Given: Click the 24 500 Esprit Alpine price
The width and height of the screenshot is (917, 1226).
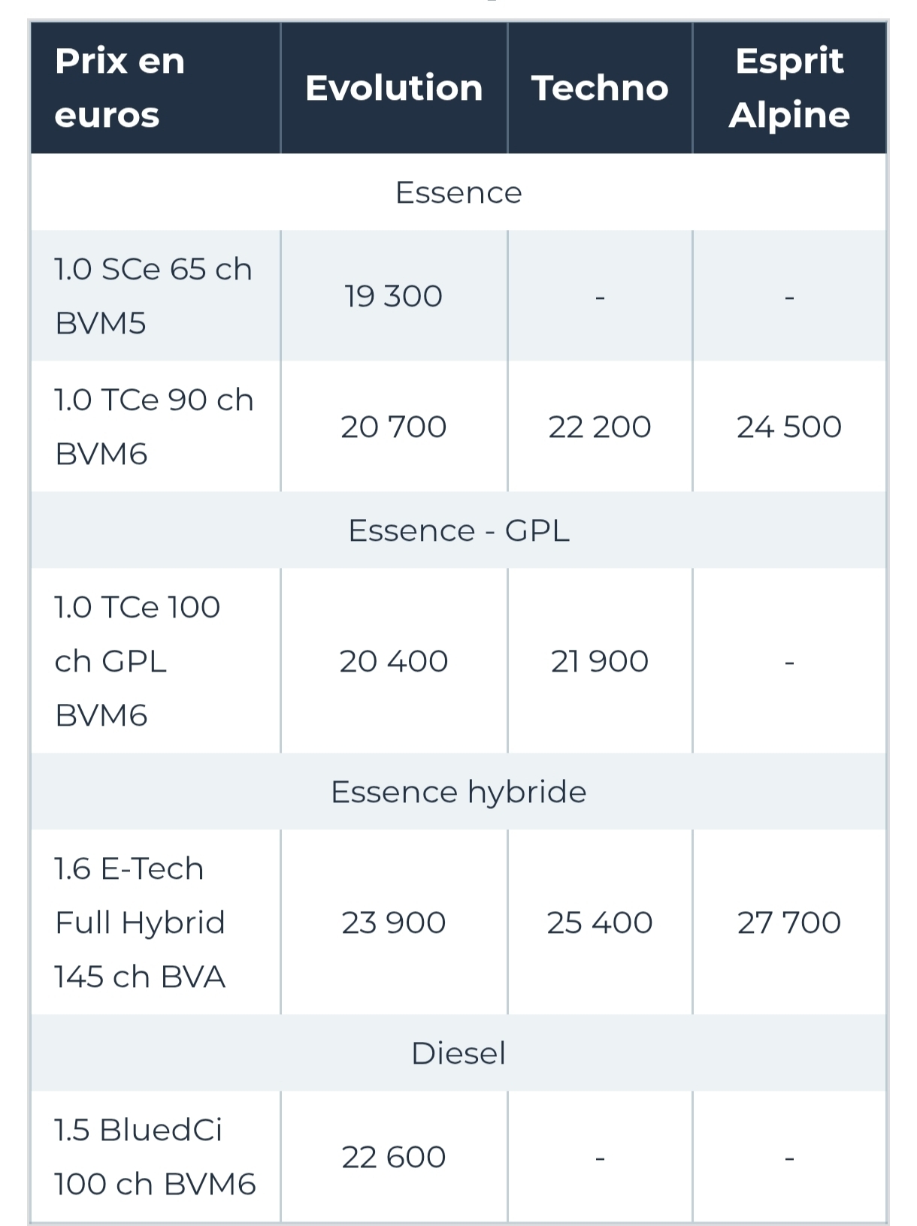Looking at the screenshot, I should click(789, 427).
